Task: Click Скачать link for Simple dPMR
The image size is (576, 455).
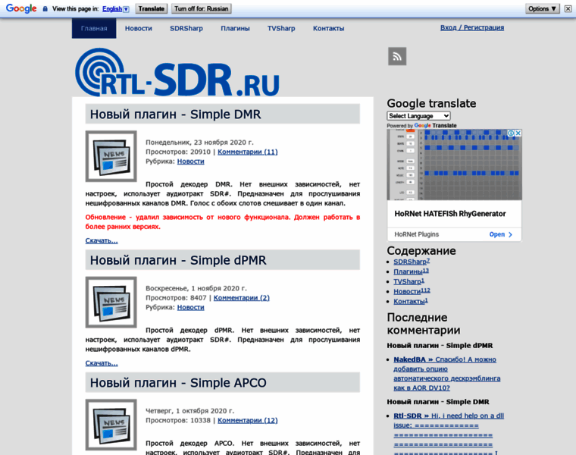Action: (102, 363)
